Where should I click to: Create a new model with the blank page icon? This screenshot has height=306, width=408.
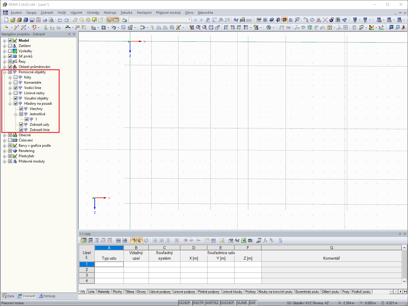click(x=6, y=20)
